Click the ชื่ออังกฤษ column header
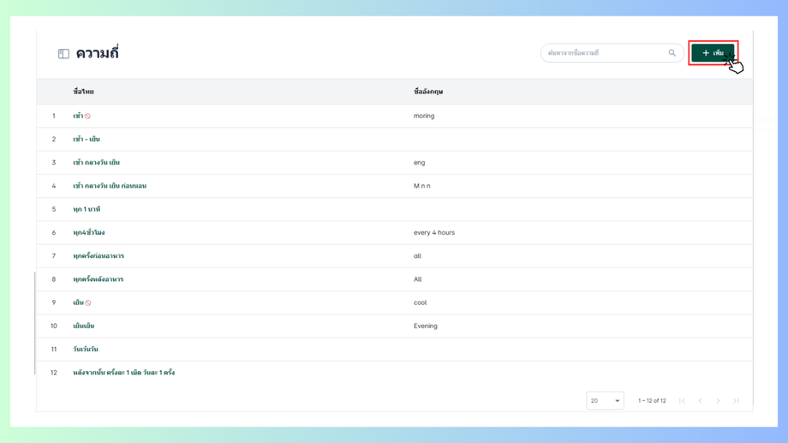 (428, 92)
